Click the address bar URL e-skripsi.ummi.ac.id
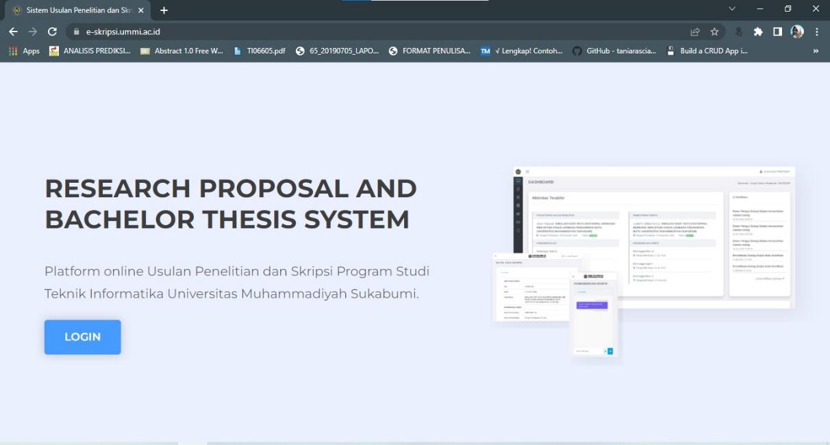The image size is (830, 445). click(x=123, y=31)
